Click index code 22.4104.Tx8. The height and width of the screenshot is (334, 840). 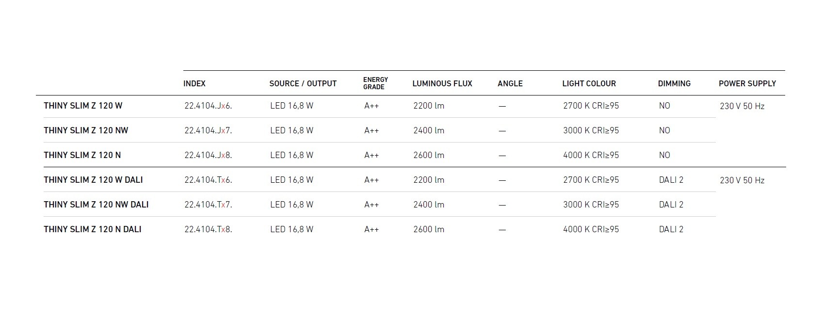click(x=208, y=229)
